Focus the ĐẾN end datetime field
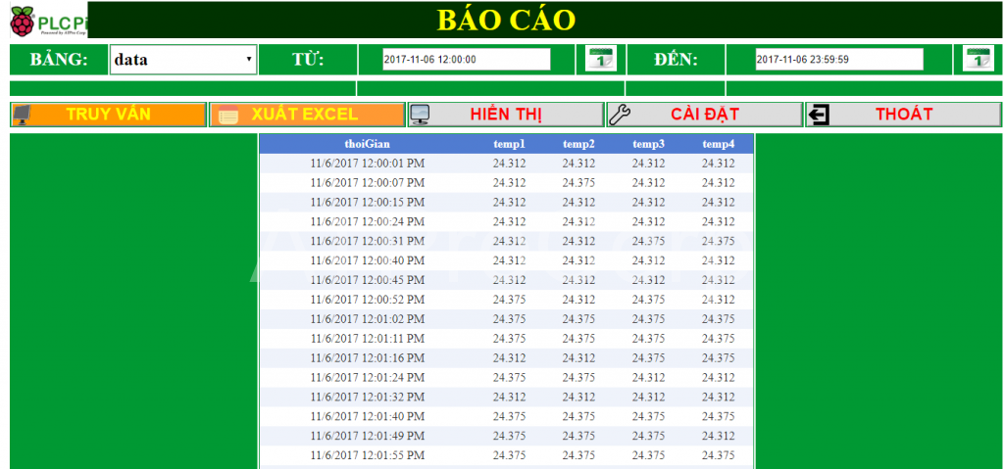This screenshot has width=1004, height=469. [x=838, y=60]
